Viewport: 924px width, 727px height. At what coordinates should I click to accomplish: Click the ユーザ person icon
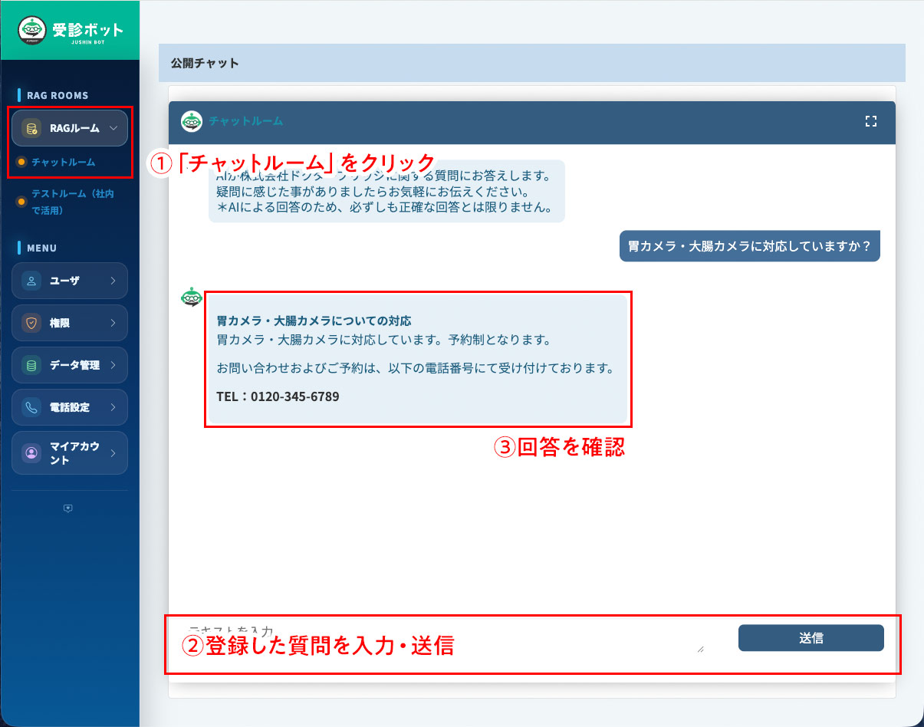[x=31, y=281]
